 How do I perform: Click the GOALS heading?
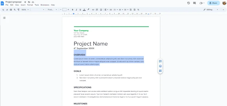click(77, 71)
